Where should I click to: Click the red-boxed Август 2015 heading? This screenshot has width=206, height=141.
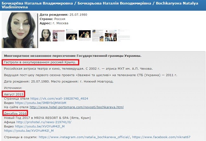pyautogui.click(x=14, y=94)
